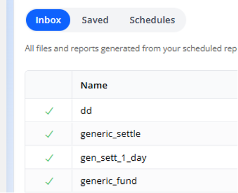Image resolution: width=238 pixels, height=193 pixels.
Task: Click the green checkmark in generic_fund row
Action: click(x=49, y=181)
